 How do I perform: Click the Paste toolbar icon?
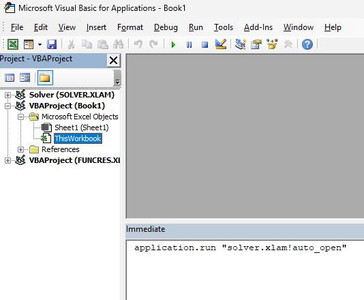103,44
